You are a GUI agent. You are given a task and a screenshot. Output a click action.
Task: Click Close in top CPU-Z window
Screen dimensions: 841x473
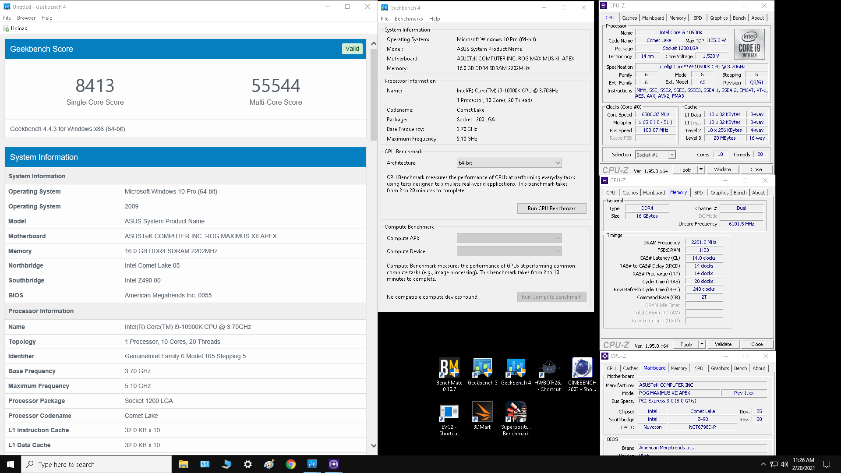[x=756, y=169]
